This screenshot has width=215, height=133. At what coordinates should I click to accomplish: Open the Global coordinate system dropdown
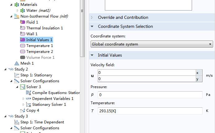[x=152, y=44]
